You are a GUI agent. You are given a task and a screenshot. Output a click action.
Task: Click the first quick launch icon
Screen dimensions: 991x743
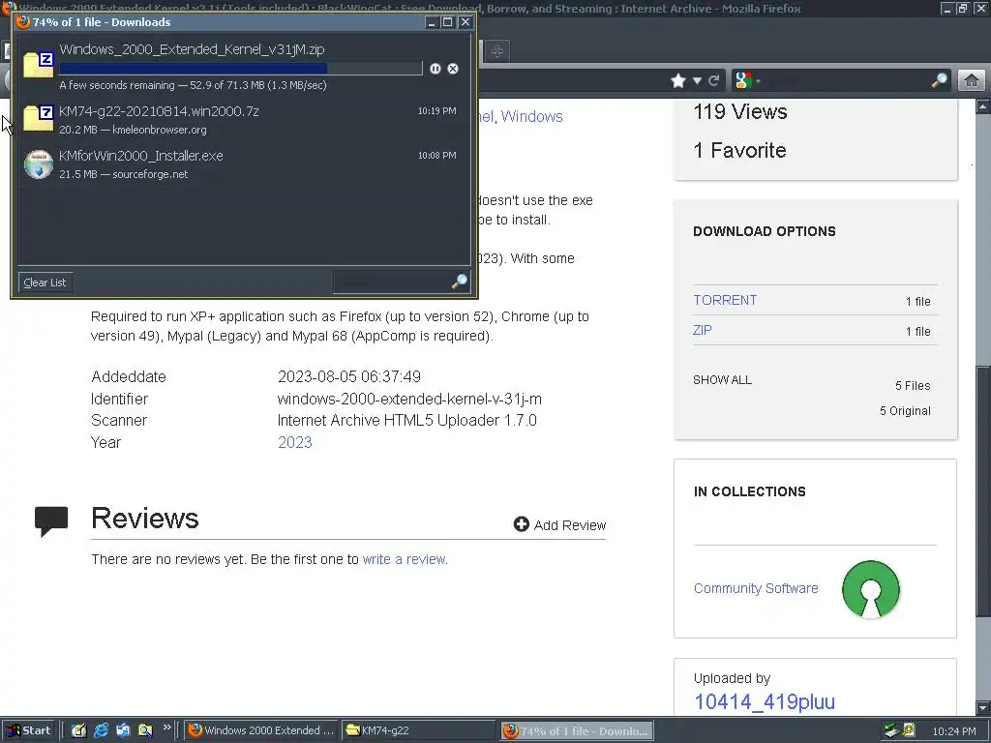click(x=78, y=730)
